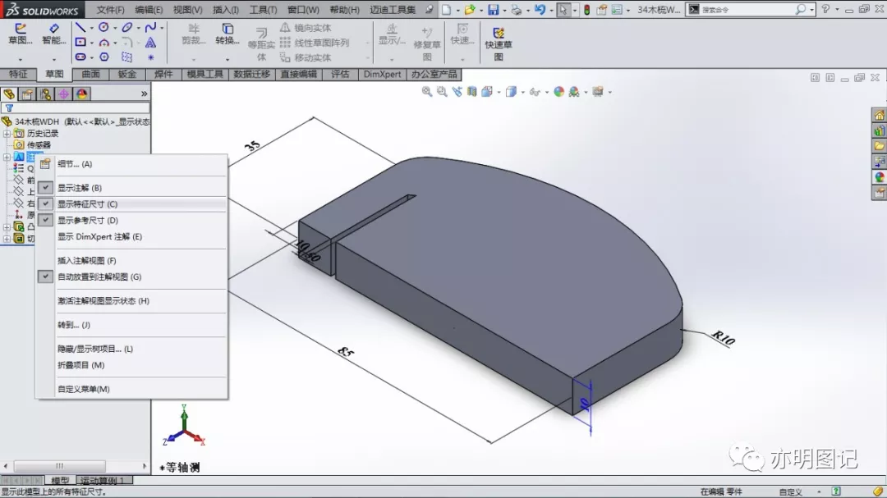Click Zoom to Area icon

pos(442,92)
